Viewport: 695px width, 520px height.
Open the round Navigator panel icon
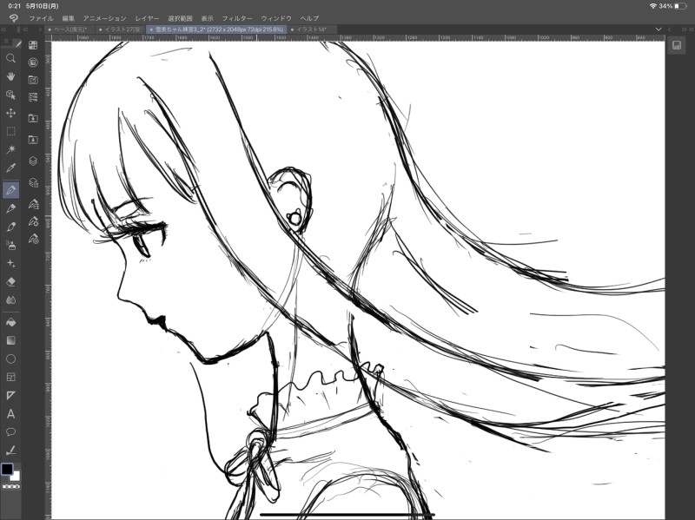pos(33,63)
